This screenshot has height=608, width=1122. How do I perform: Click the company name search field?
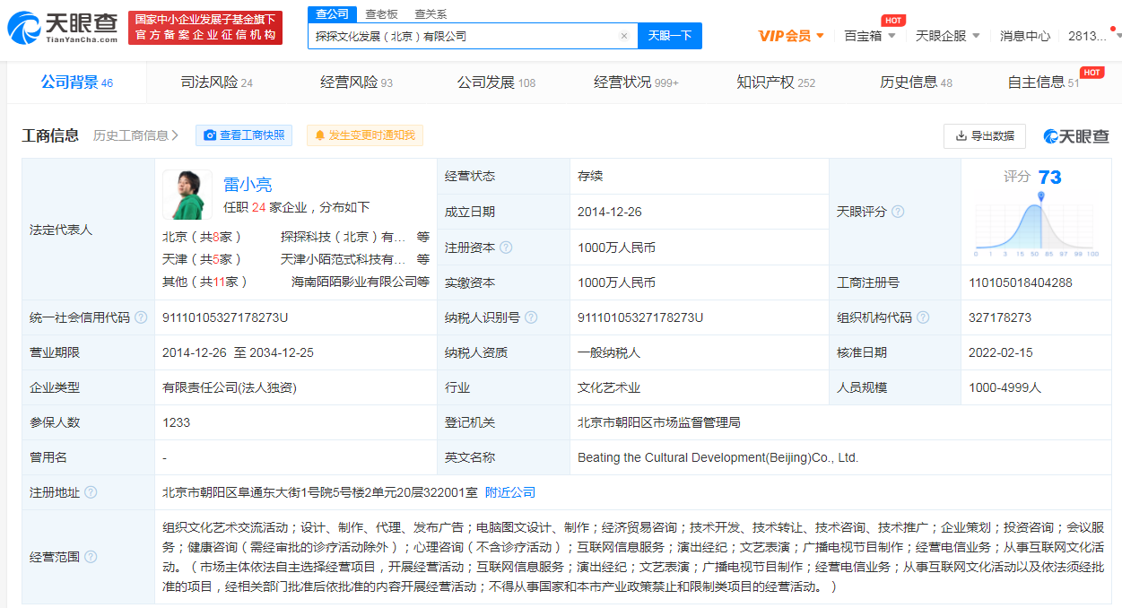point(462,36)
